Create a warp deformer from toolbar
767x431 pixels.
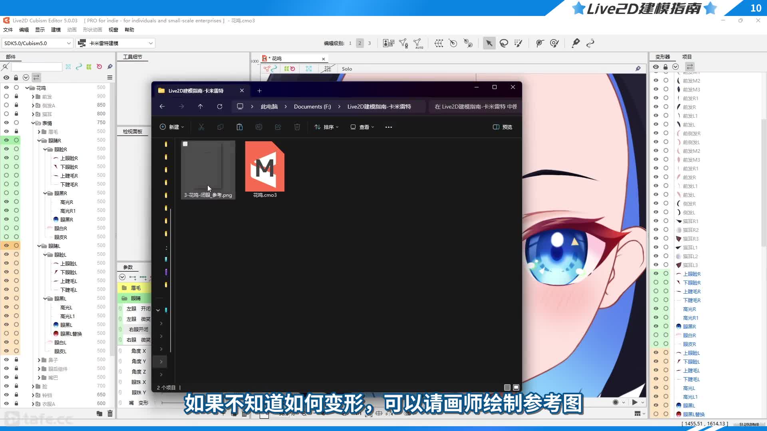(x=439, y=43)
